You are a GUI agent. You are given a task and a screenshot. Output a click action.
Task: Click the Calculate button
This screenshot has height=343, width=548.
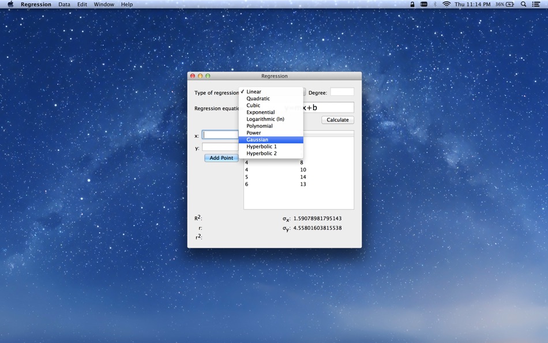click(337, 120)
